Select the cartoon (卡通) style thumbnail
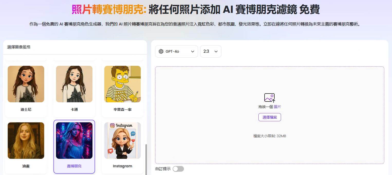The width and height of the screenshot is (392, 175). click(x=74, y=84)
